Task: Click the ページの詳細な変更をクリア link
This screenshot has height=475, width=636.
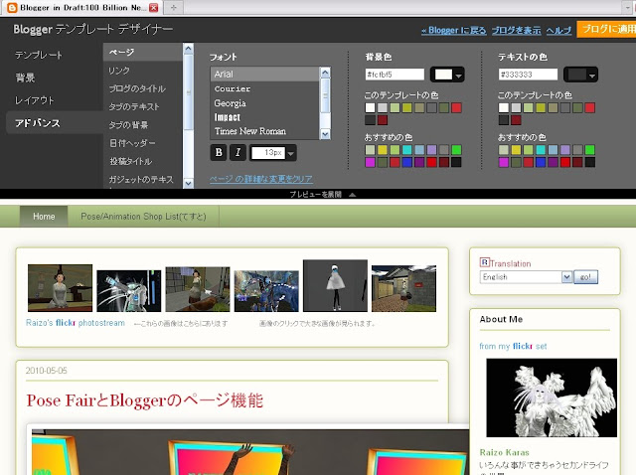Action: pos(261,179)
